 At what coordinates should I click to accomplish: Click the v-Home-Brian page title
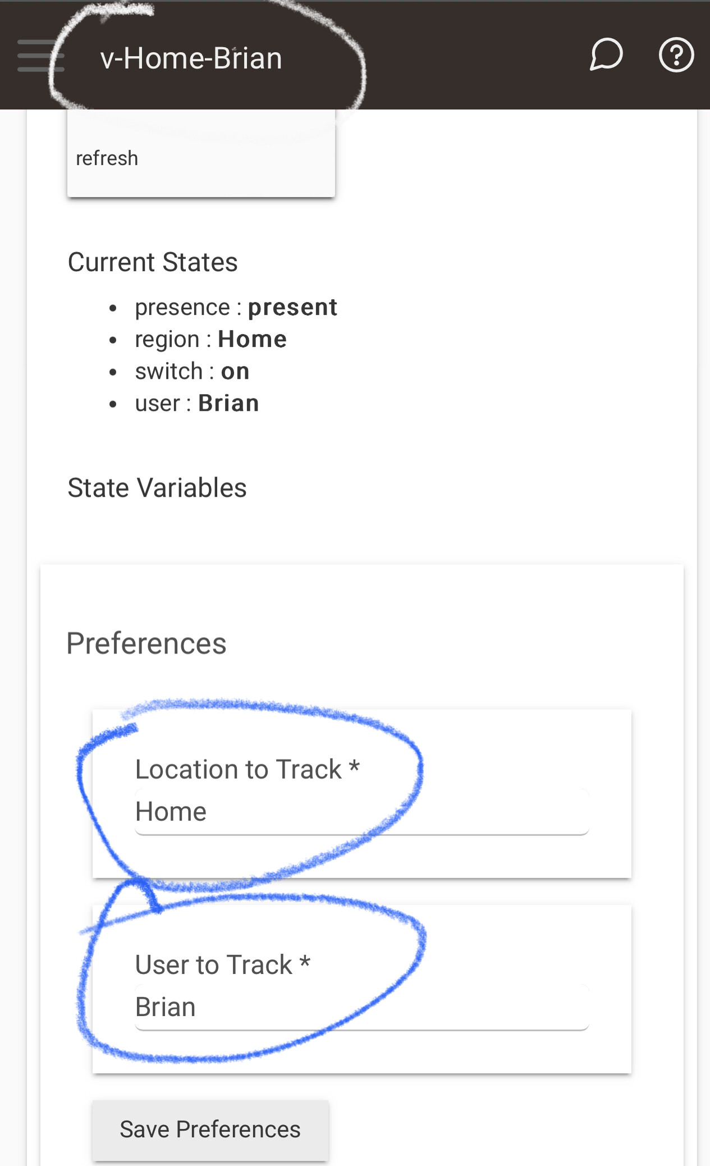[x=191, y=58]
